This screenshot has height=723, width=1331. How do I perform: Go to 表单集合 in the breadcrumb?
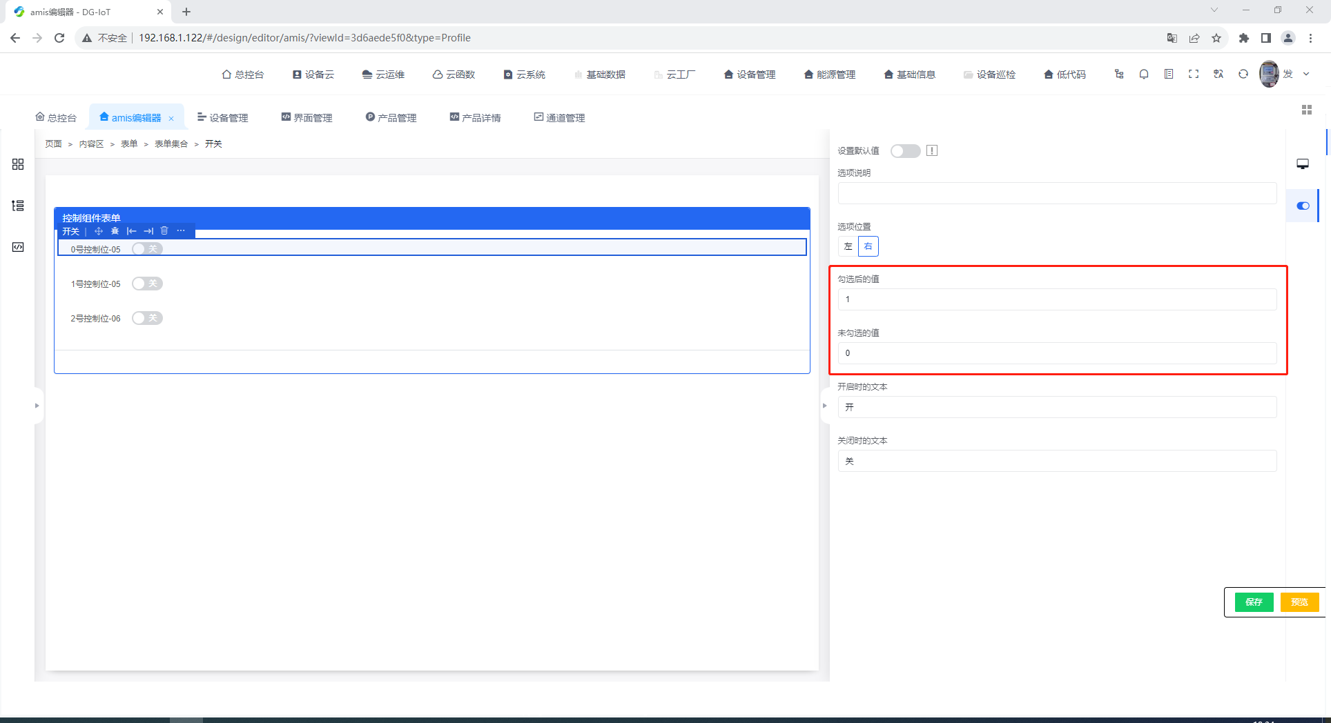pyautogui.click(x=171, y=144)
